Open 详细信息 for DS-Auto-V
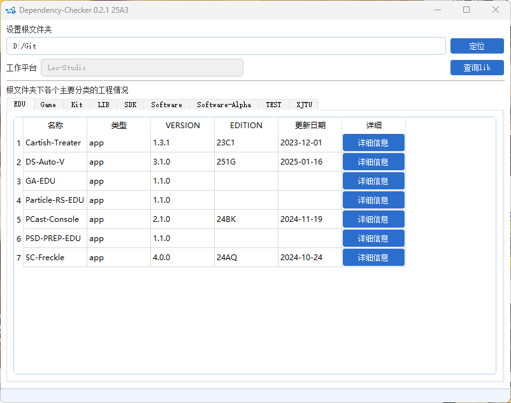 click(373, 162)
